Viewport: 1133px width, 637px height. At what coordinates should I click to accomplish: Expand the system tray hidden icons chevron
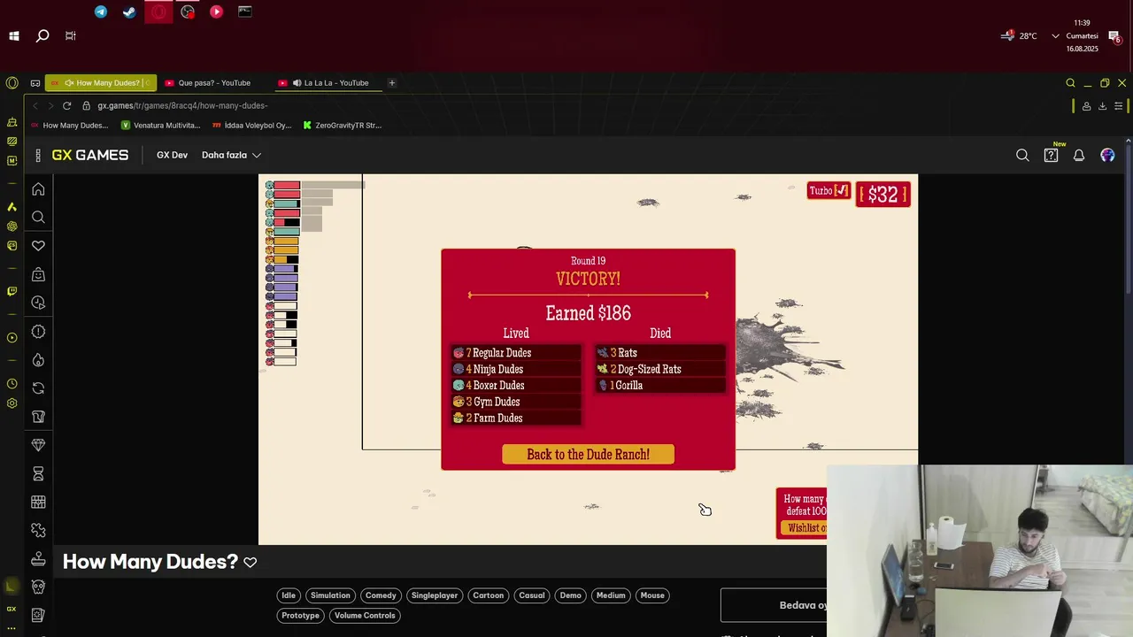click(1055, 36)
